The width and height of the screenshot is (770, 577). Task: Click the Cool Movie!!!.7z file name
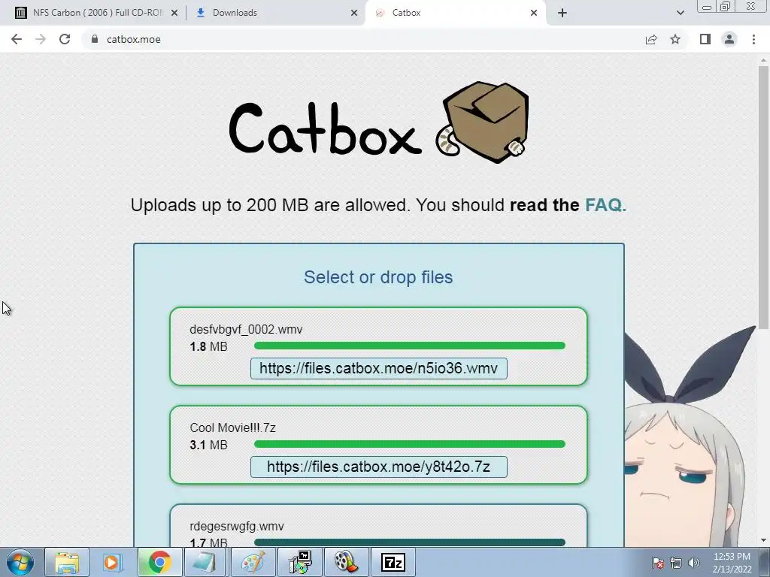tap(233, 427)
